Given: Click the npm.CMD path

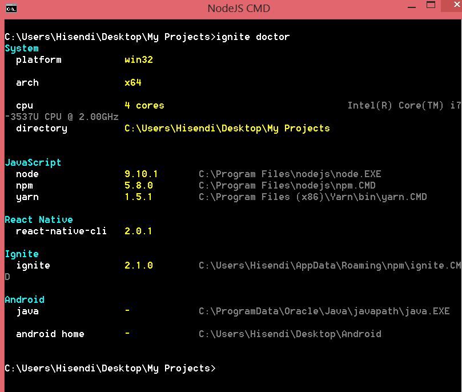Looking at the screenshot, I should tap(287, 185).
